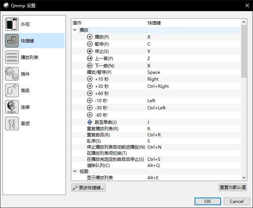Viewport: 253px width, 208px height.
Task: Click the scrollbar up arrow
Action: pos(244,22)
